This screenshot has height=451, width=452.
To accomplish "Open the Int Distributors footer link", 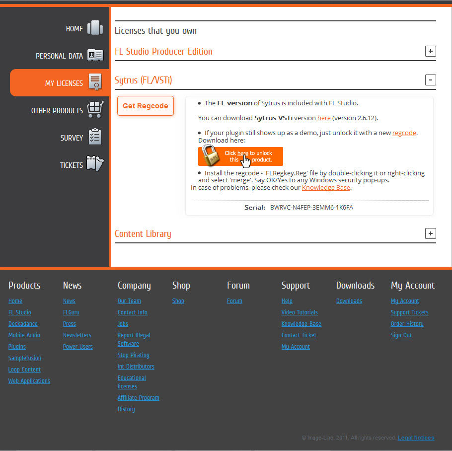I will (136, 367).
